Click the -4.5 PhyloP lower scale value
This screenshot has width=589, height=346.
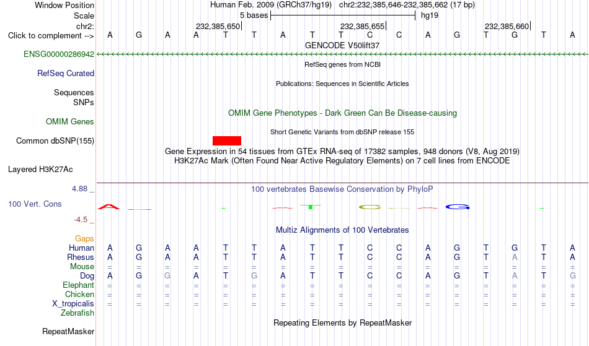(81, 219)
